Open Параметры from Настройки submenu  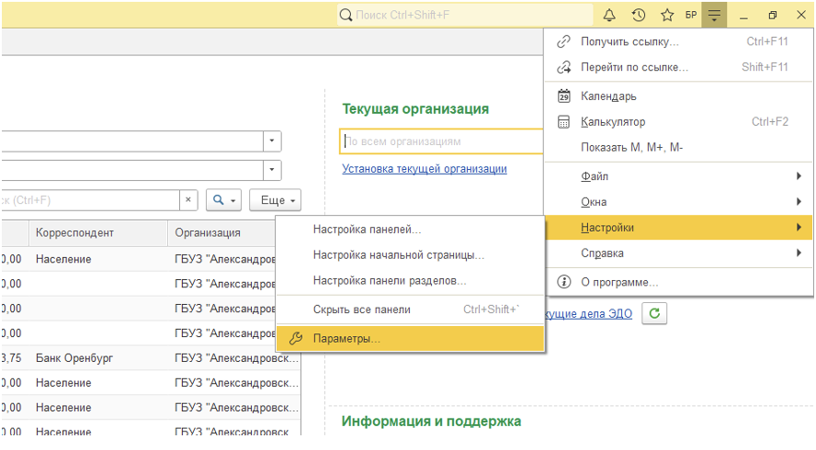(410, 339)
